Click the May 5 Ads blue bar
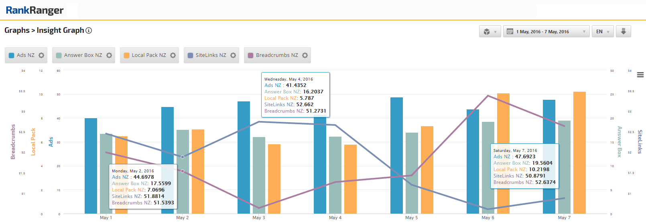 [396, 155]
